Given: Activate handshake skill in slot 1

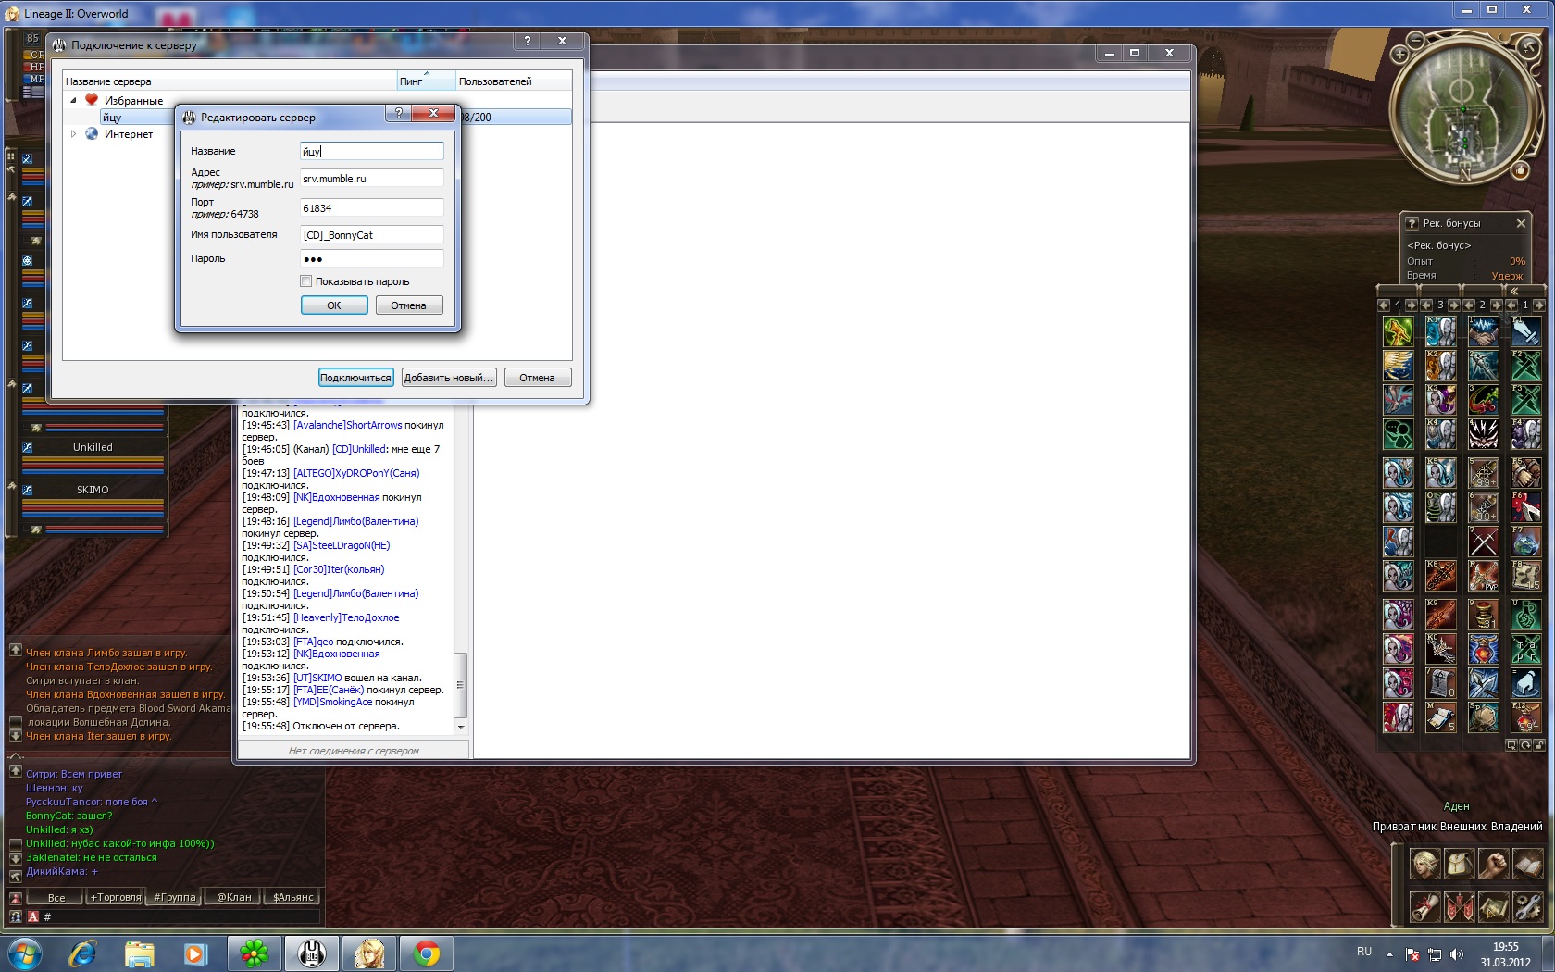Looking at the screenshot, I should (x=1484, y=330).
